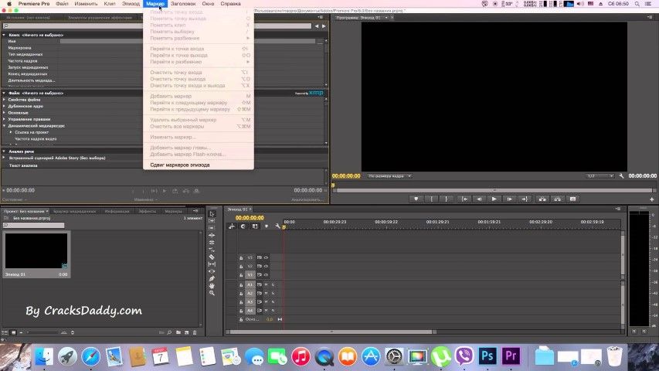Collapse the Анализ речи section
The height and width of the screenshot is (371, 659).
pyautogui.click(x=4, y=151)
